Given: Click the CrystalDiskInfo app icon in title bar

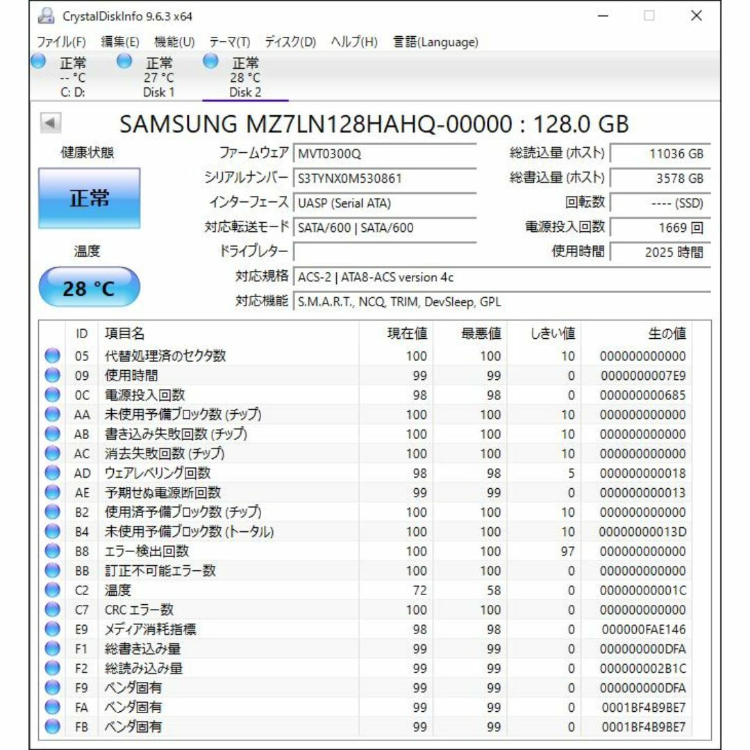Looking at the screenshot, I should pyautogui.click(x=47, y=16).
